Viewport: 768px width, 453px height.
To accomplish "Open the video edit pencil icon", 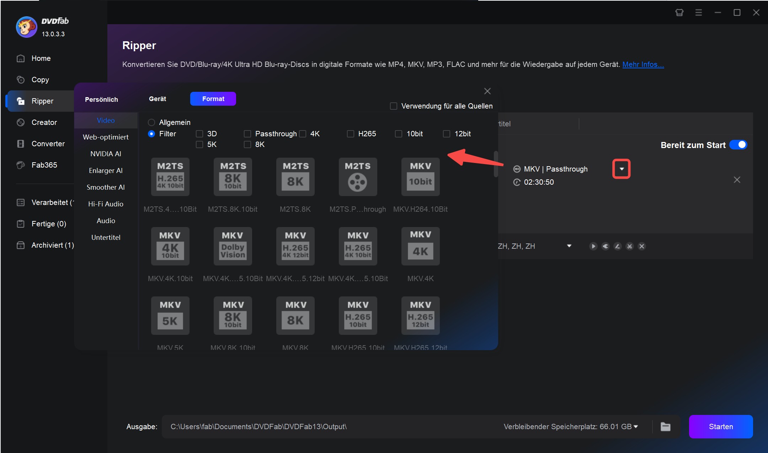I will tap(617, 246).
